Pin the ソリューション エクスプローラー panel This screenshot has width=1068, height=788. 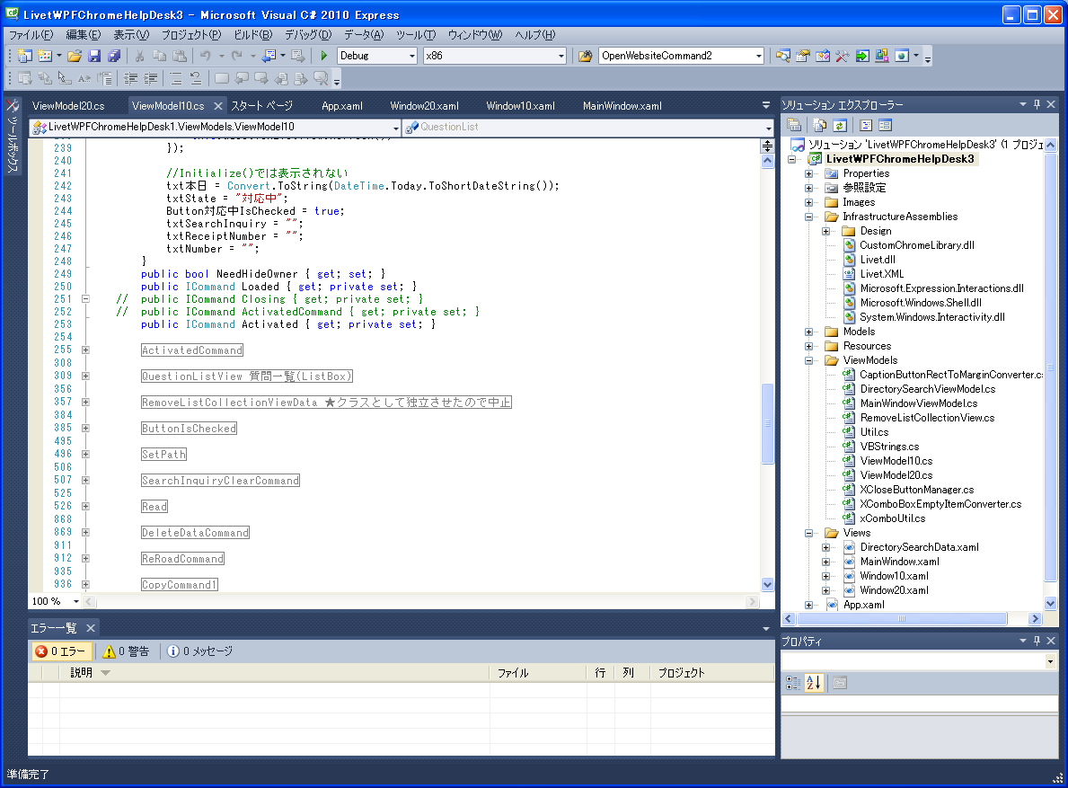point(1037,104)
